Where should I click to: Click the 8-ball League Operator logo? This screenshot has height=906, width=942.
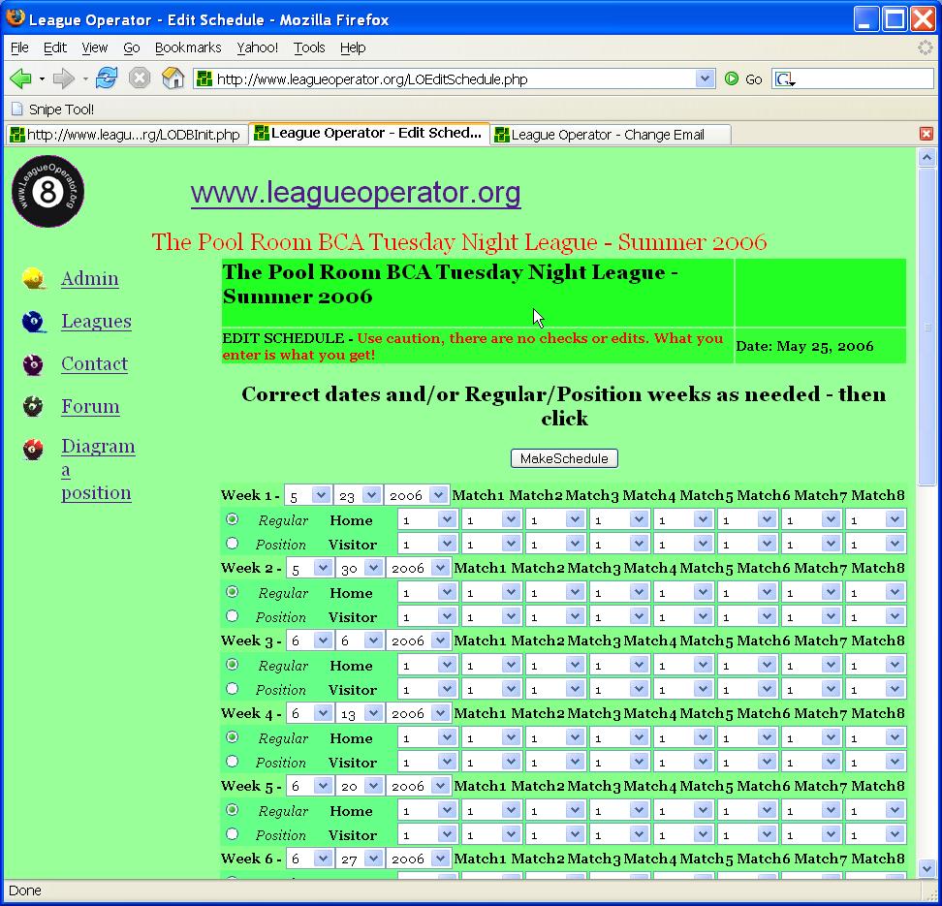[48, 192]
